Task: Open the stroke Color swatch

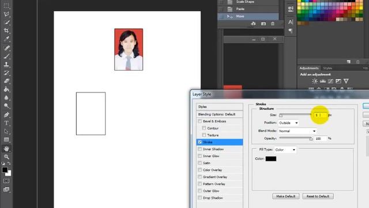Action: 271,159
